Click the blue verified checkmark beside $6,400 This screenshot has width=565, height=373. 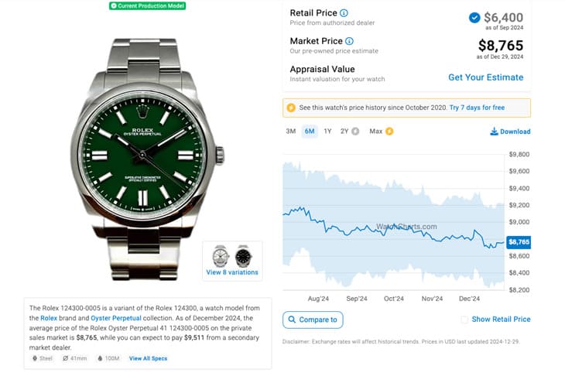(x=474, y=17)
